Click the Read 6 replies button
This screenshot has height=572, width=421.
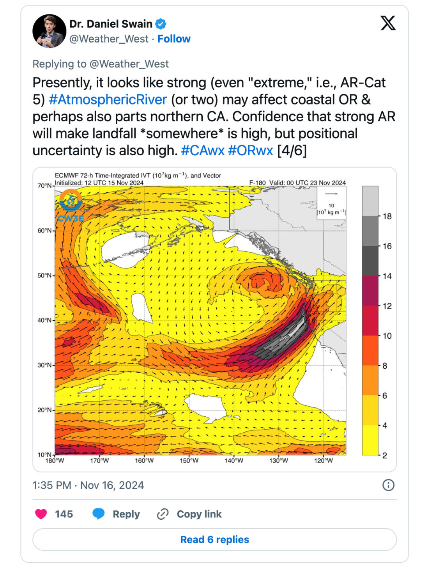coord(215,540)
